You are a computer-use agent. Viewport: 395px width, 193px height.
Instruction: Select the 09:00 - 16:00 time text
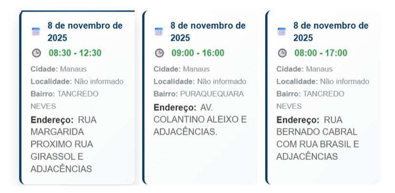coord(198,53)
